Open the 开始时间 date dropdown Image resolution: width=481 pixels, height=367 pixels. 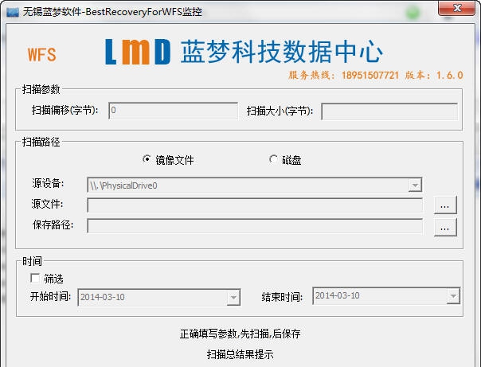point(233,297)
